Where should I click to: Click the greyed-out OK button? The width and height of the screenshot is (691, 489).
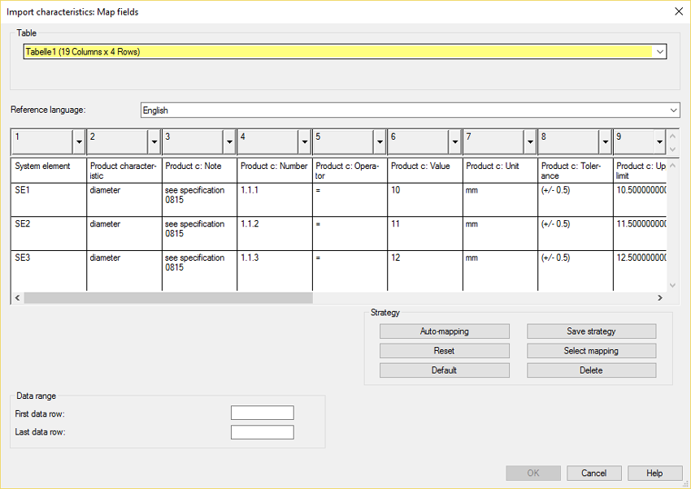(533, 473)
